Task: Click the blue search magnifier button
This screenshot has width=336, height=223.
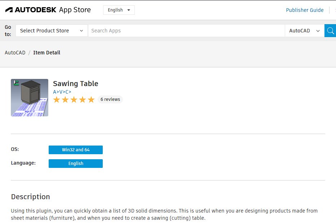Action: [330, 31]
